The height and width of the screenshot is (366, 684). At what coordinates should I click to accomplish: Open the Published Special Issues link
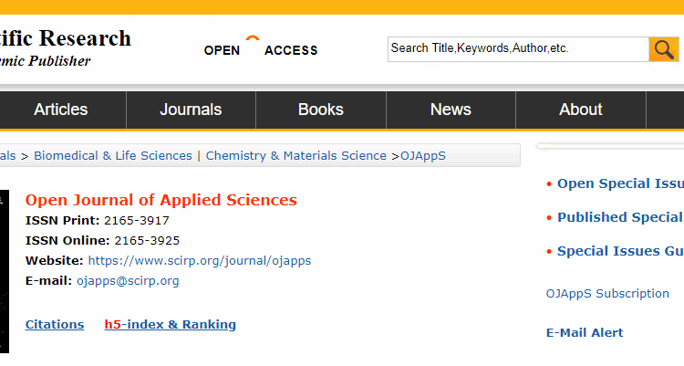point(619,217)
